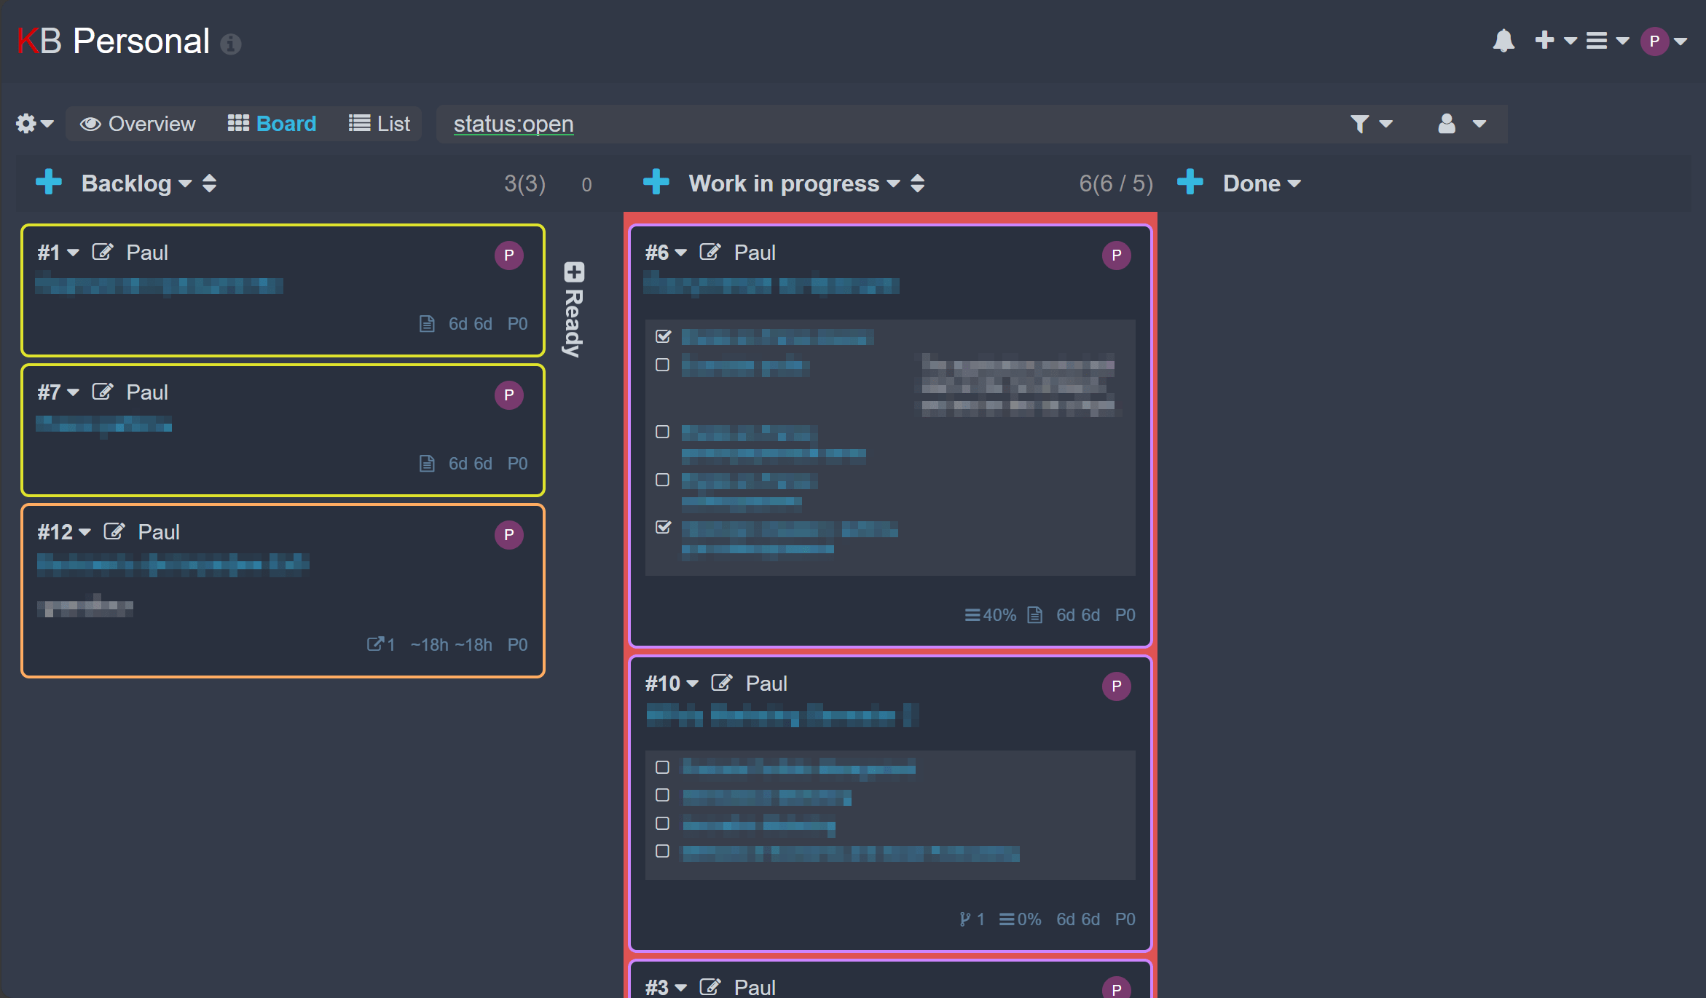Show subtasks 40% icon on task #6
1706x998 pixels.
point(990,615)
